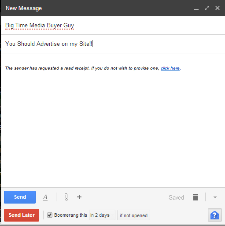This screenshot has width=225, height=226.
Task: Open the 'in 2 days' dropdown
Action: click(102, 215)
